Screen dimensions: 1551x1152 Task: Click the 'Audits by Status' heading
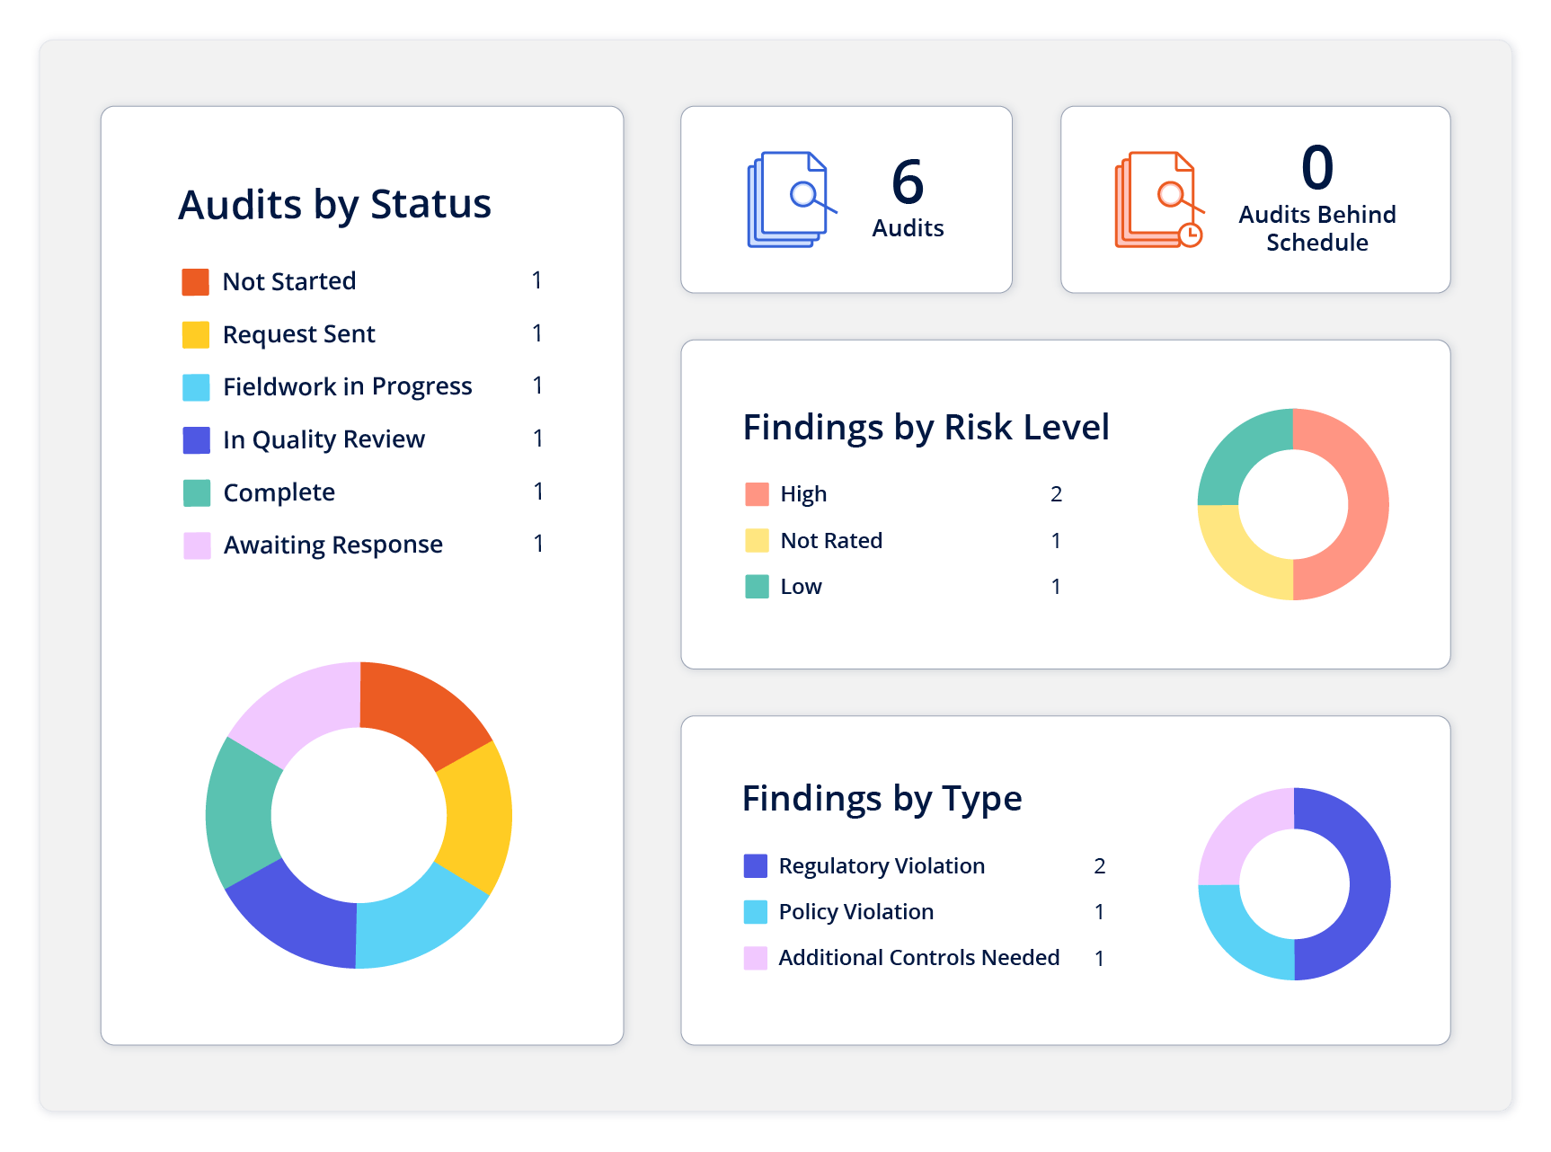click(x=335, y=206)
